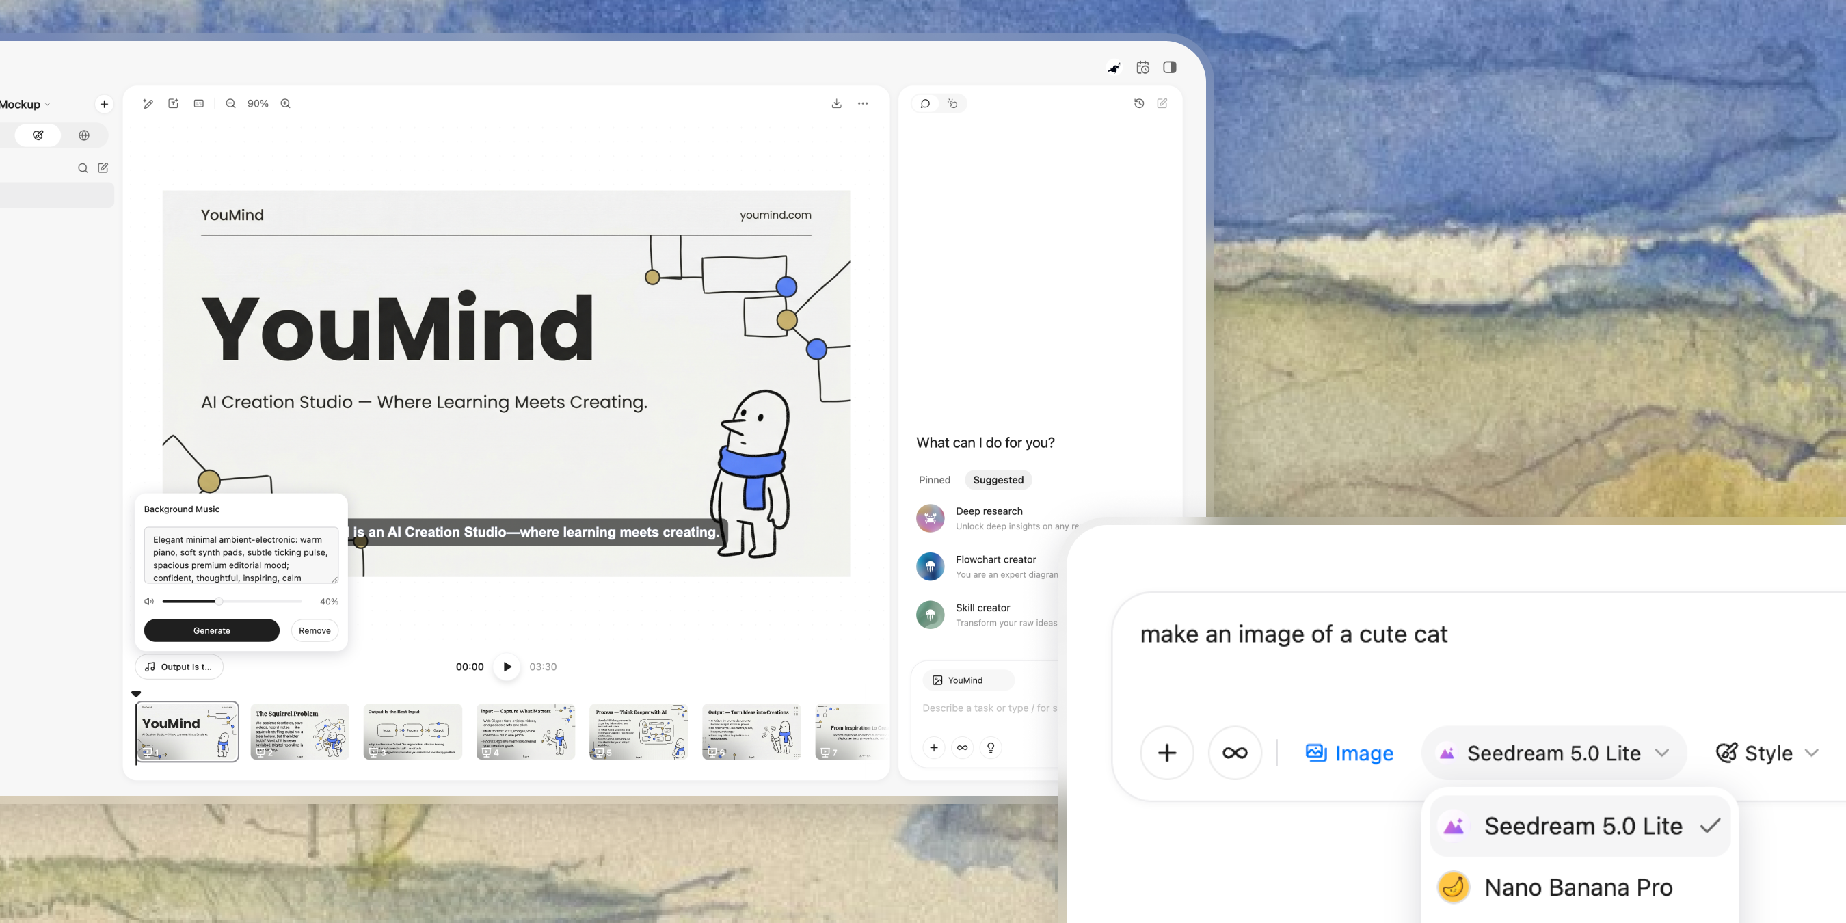Play the slideshow

coord(507,667)
